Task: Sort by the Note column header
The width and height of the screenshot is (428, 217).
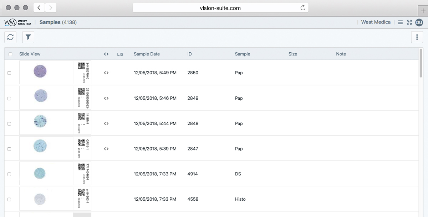Action: point(341,54)
